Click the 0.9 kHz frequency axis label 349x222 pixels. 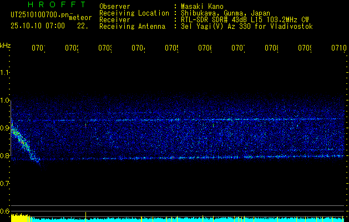pyautogui.click(x=5, y=128)
